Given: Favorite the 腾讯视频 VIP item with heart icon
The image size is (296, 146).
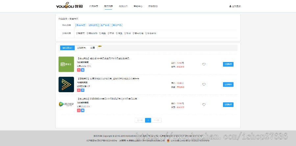Looking at the screenshot, I should pos(204,105).
